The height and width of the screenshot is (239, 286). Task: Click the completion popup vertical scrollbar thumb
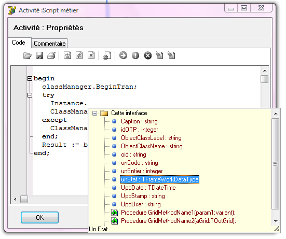click(276, 164)
